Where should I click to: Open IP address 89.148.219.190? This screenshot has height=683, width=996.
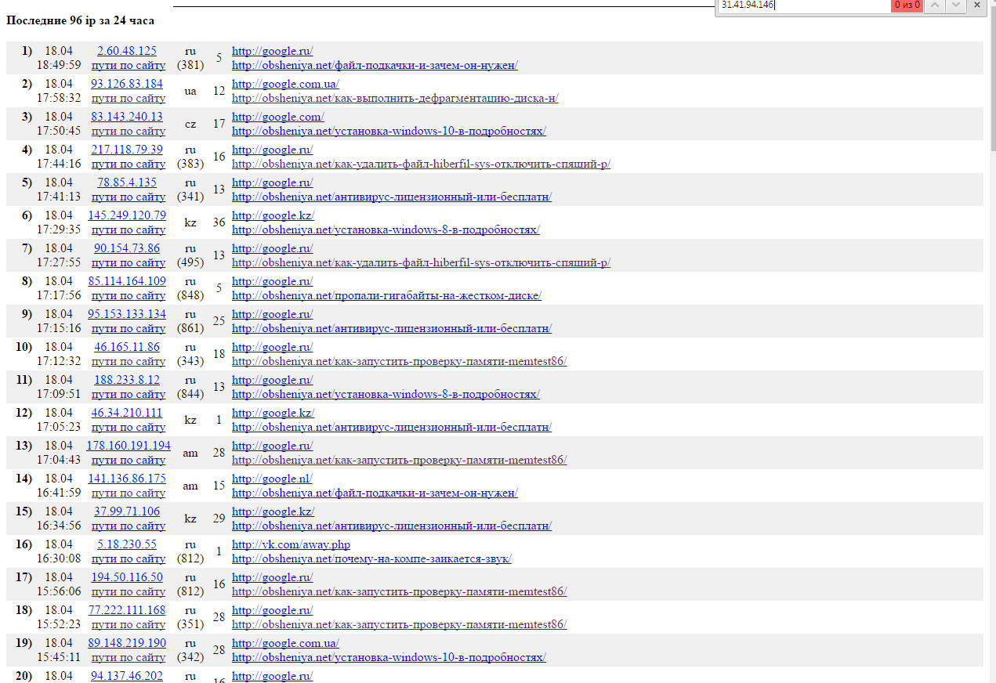point(127,643)
